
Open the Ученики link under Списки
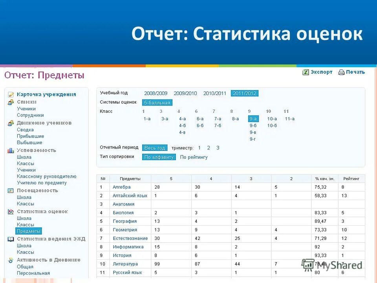[26, 108]
